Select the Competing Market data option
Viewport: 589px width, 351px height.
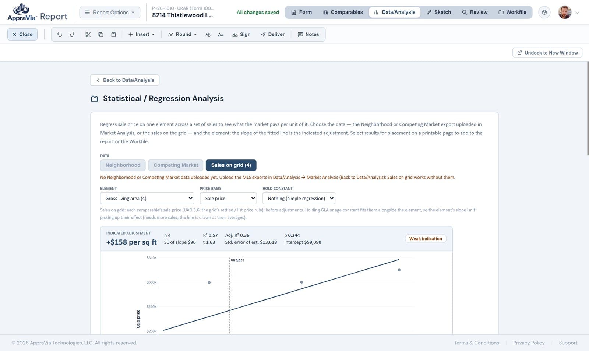[x=176, y=165]
